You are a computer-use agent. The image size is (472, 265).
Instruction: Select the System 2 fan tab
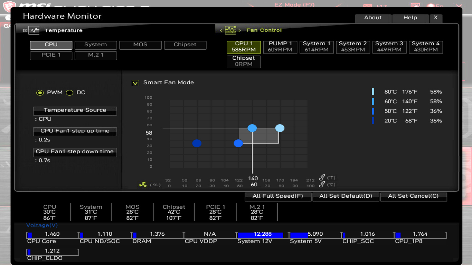pos(353,47)
